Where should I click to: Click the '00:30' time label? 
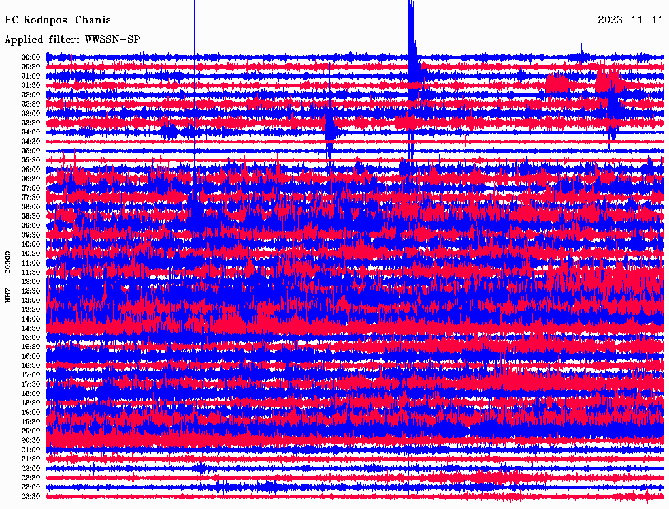click(x=31, y=67)
